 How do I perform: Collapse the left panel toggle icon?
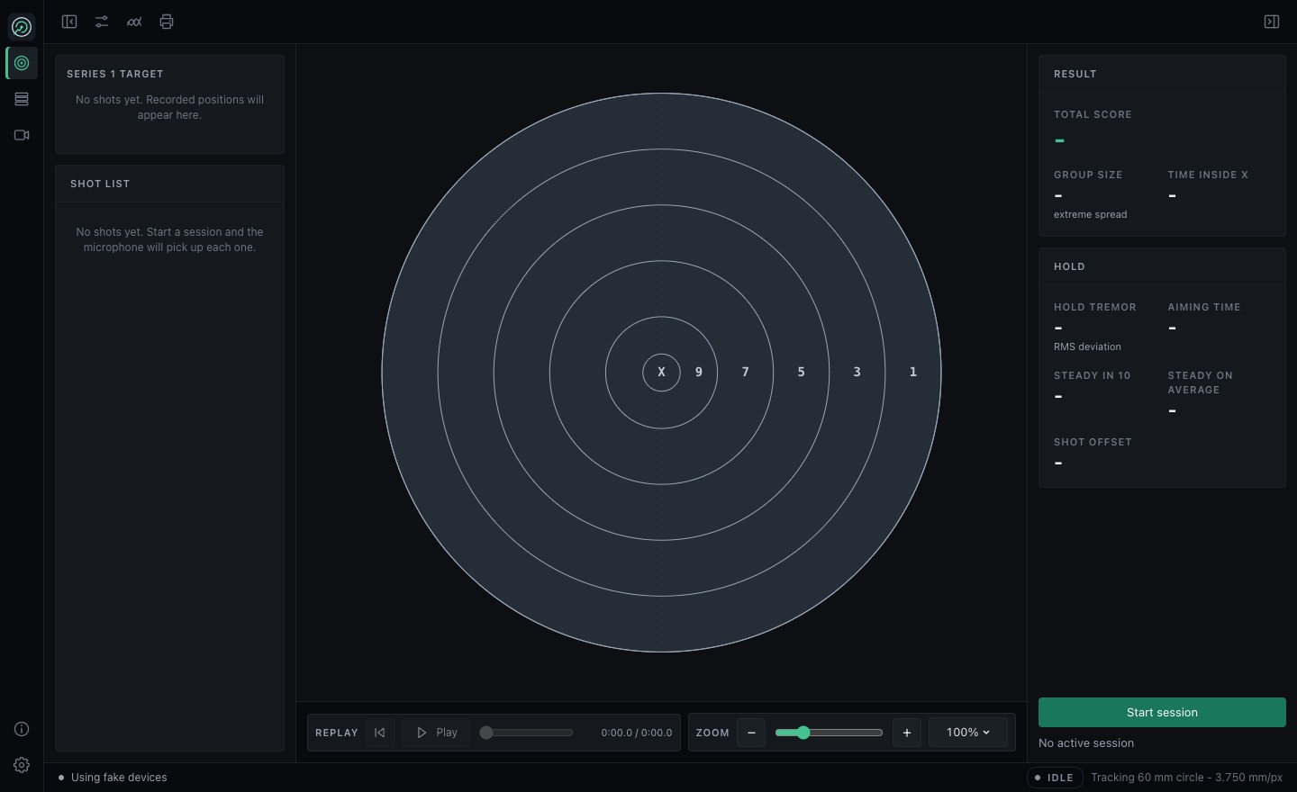click(x=69, y=22)
